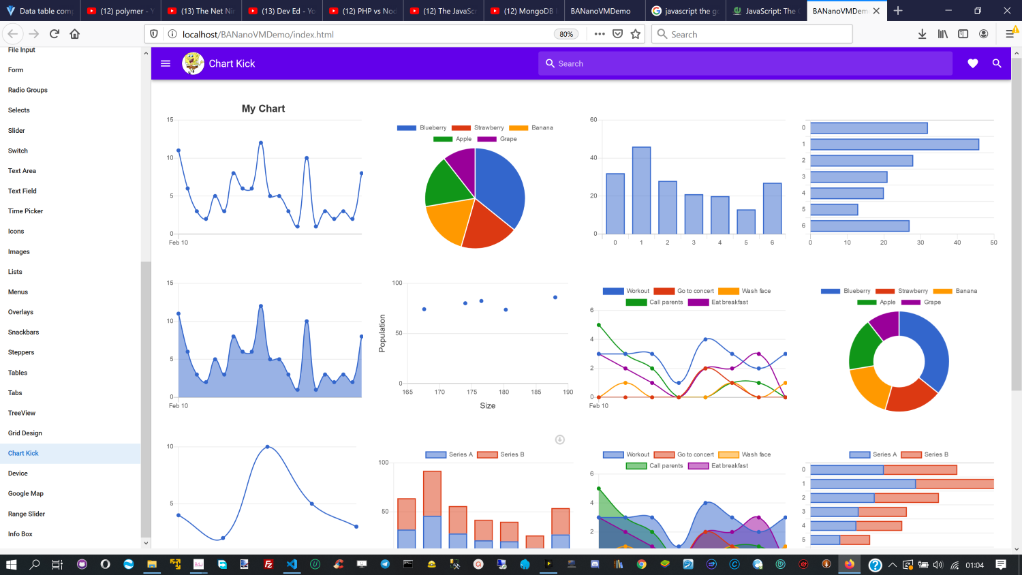Bookmark this page with the star icon

[x=636, y=34]
